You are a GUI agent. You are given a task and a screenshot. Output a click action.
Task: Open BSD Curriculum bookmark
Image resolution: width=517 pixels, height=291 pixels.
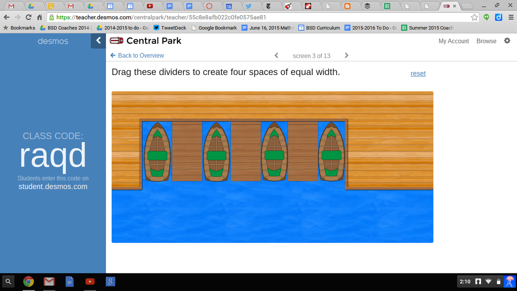[319, 28]
